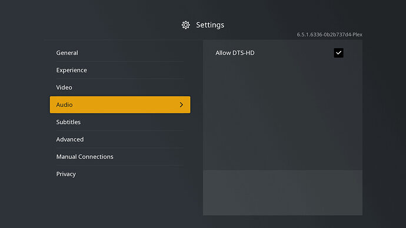Open the General settings category

(x=120, y=53)
